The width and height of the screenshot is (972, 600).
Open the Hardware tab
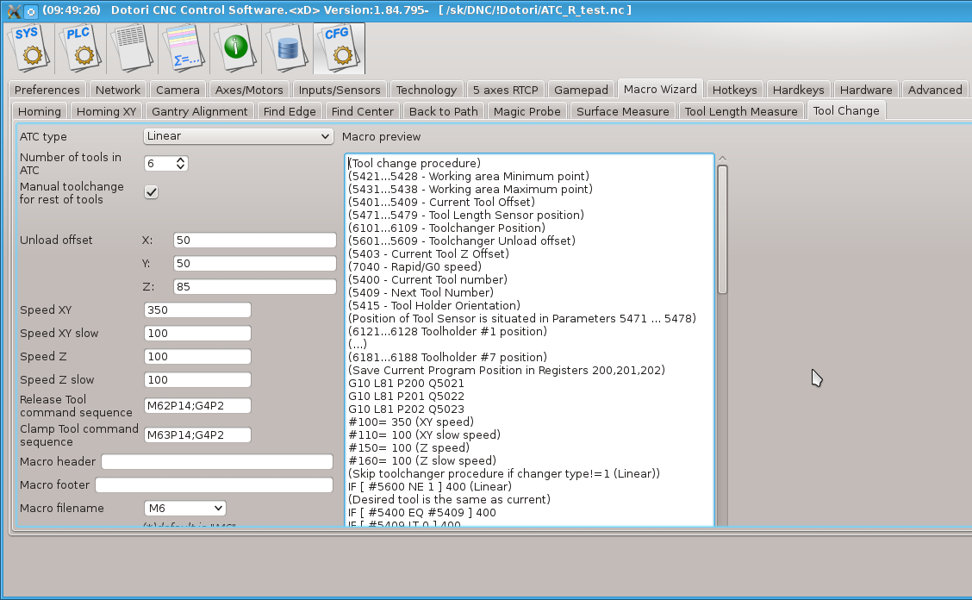(866, 90)
